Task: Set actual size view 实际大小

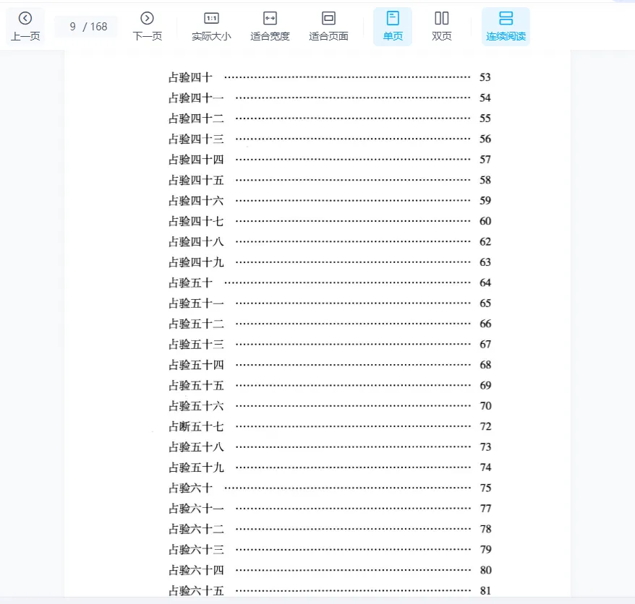Action: (211, 26)
